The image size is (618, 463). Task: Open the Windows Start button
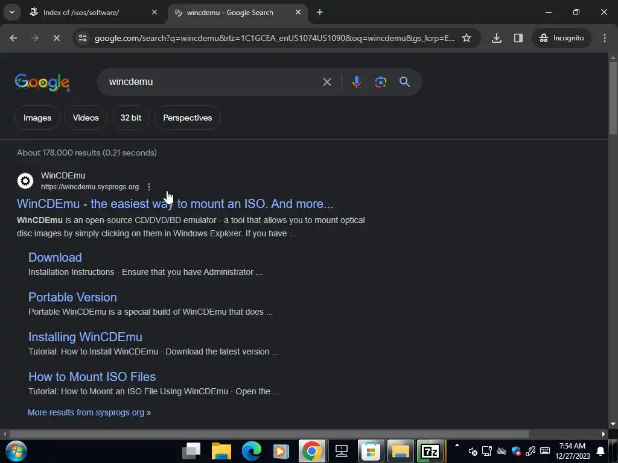[x=16, y=451]
